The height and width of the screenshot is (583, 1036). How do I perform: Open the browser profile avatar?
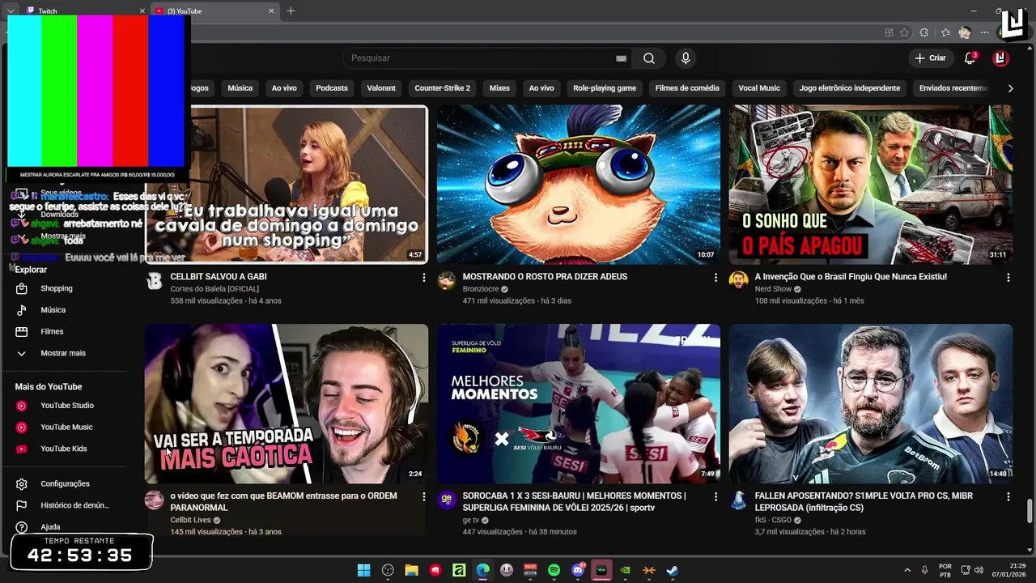tap(965, 32)
